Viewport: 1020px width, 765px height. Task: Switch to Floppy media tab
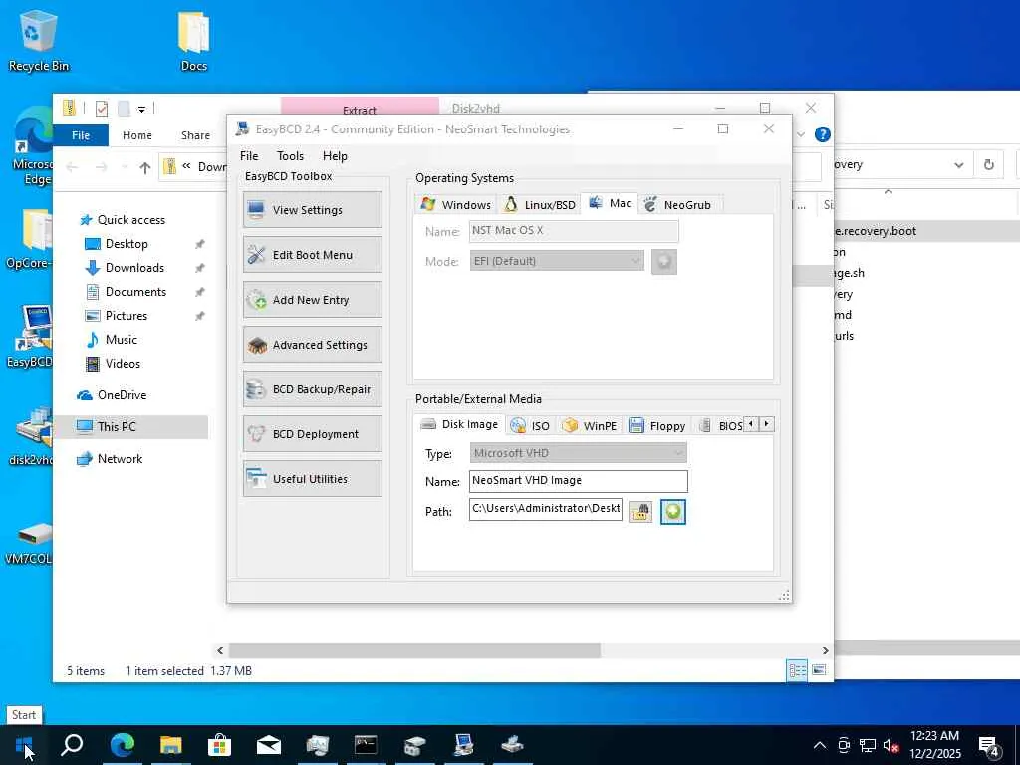[x=657, y=426]
